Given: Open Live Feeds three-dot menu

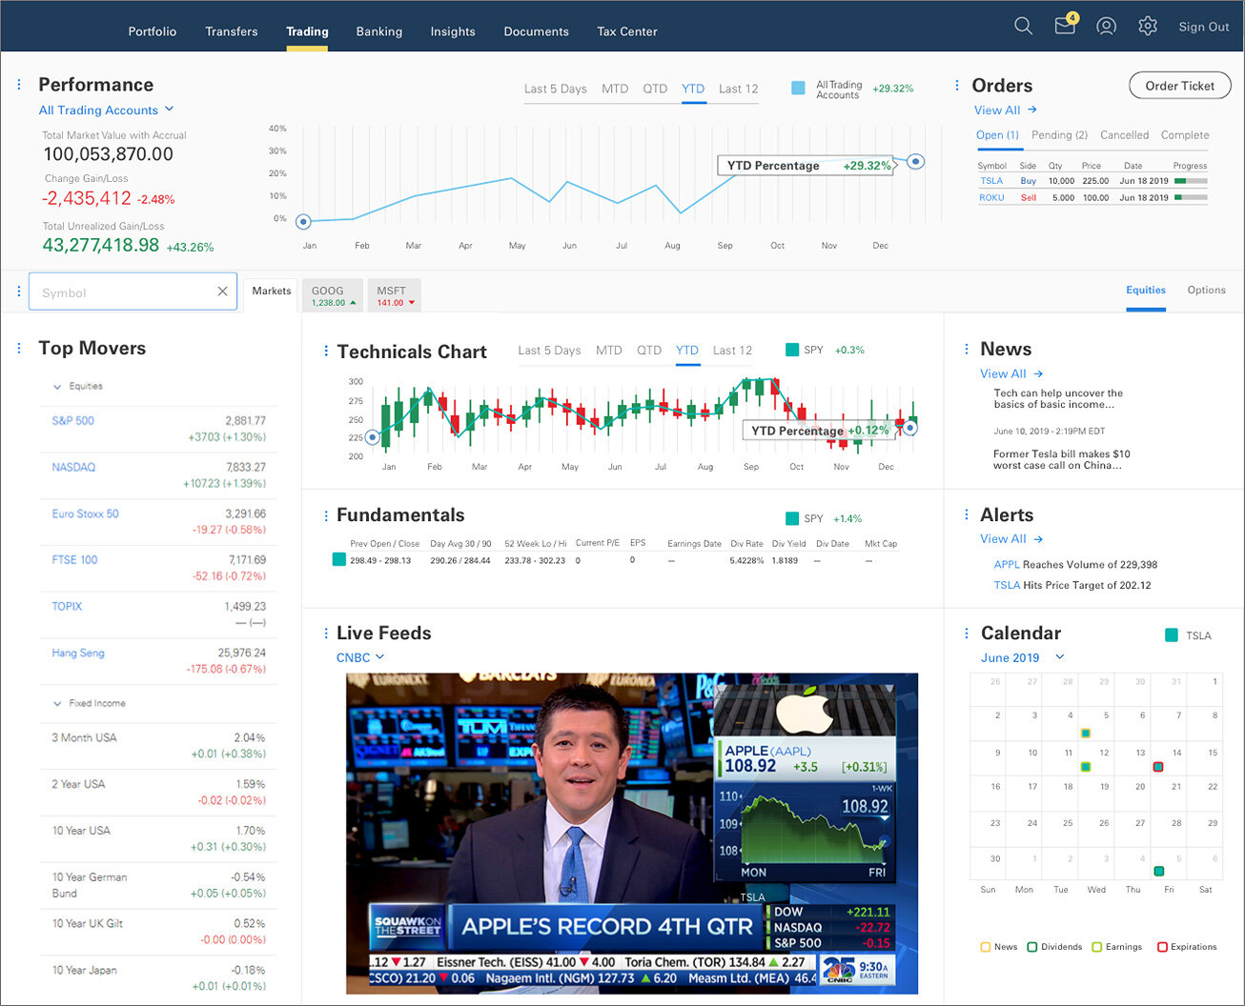Looking at the screenshot, I should (325, 634).
